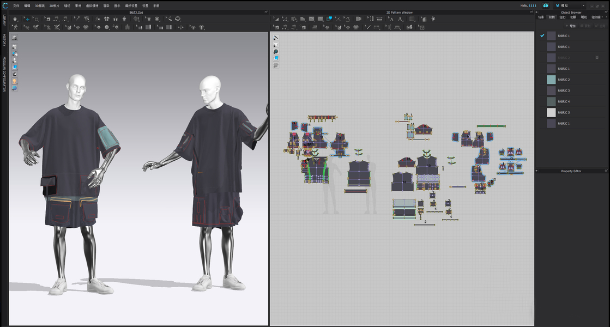Screen dimensions: 610x327
Task: Click the application logo at top left
Action: point(5,5)
